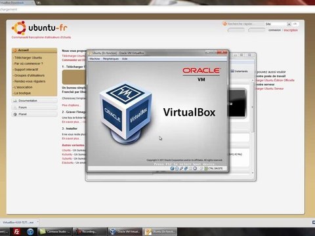Open the Périphériques menu in VirtualBox
315x236 pixels.
coord(111,59)
